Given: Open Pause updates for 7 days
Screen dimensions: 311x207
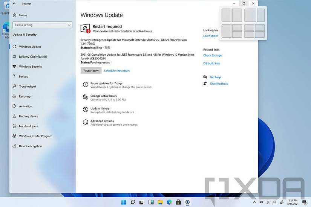Looking at the screenshot, I should point(117,85).
